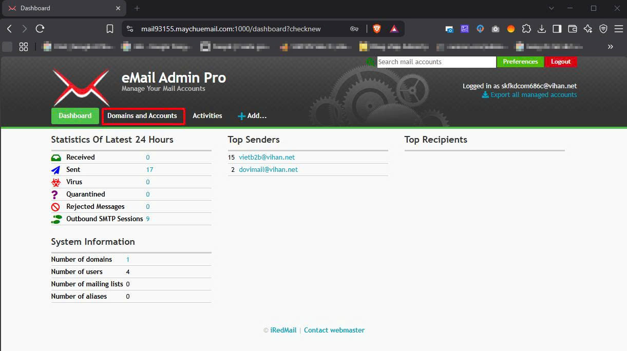Screen dimensions: 627x351
Task: Click the camera extension icon
Action: pos(496,29)
